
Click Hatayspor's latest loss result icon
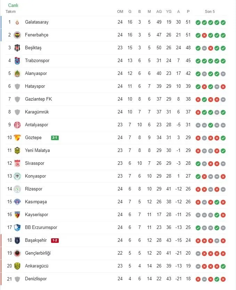click(x=223, y=87)
